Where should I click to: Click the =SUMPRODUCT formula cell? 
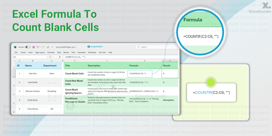click(x=144, y=91)
